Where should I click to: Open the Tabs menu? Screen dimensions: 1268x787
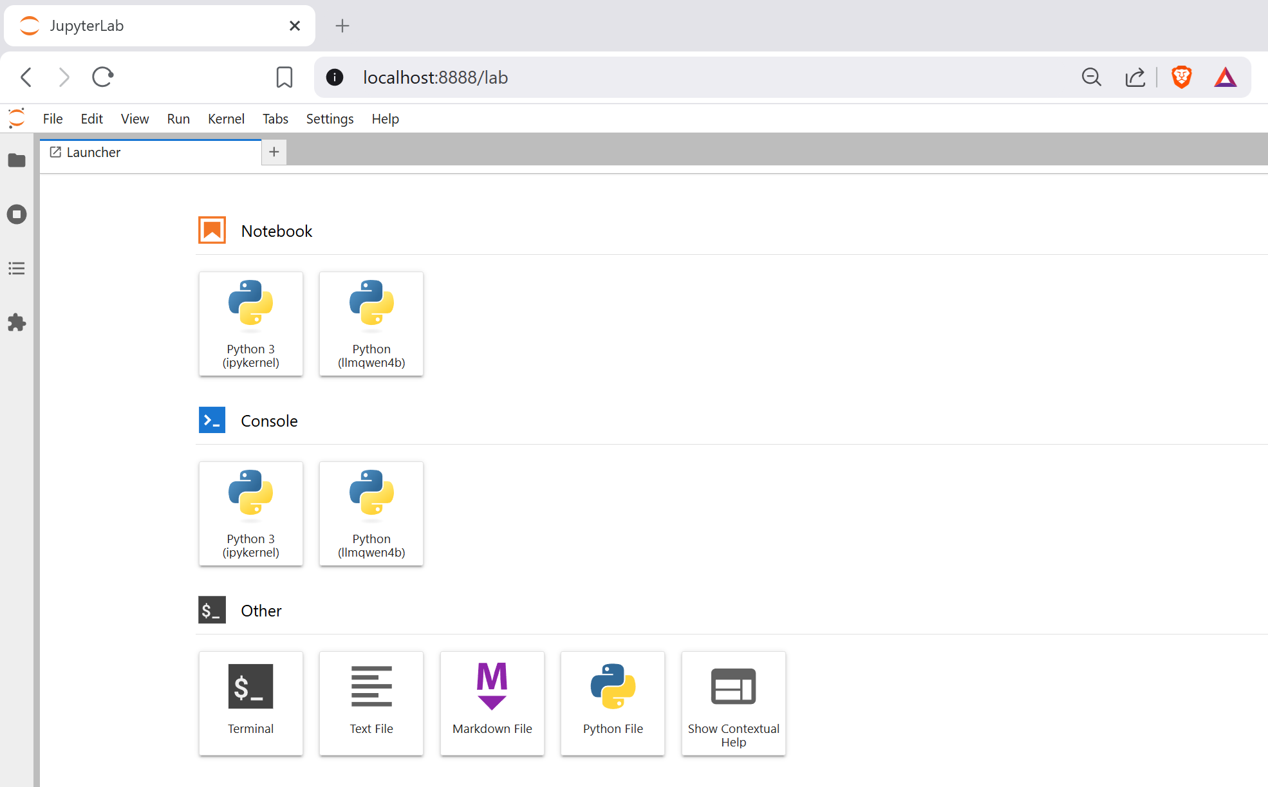coord(275,119)
